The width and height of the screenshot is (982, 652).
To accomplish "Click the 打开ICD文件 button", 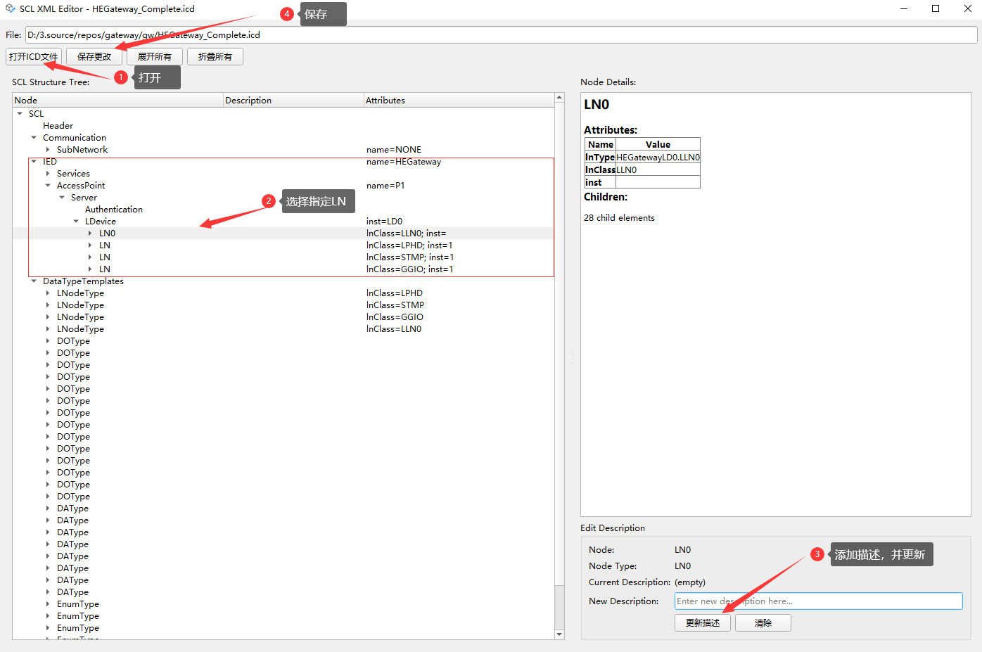I will (x=34, y=57).
